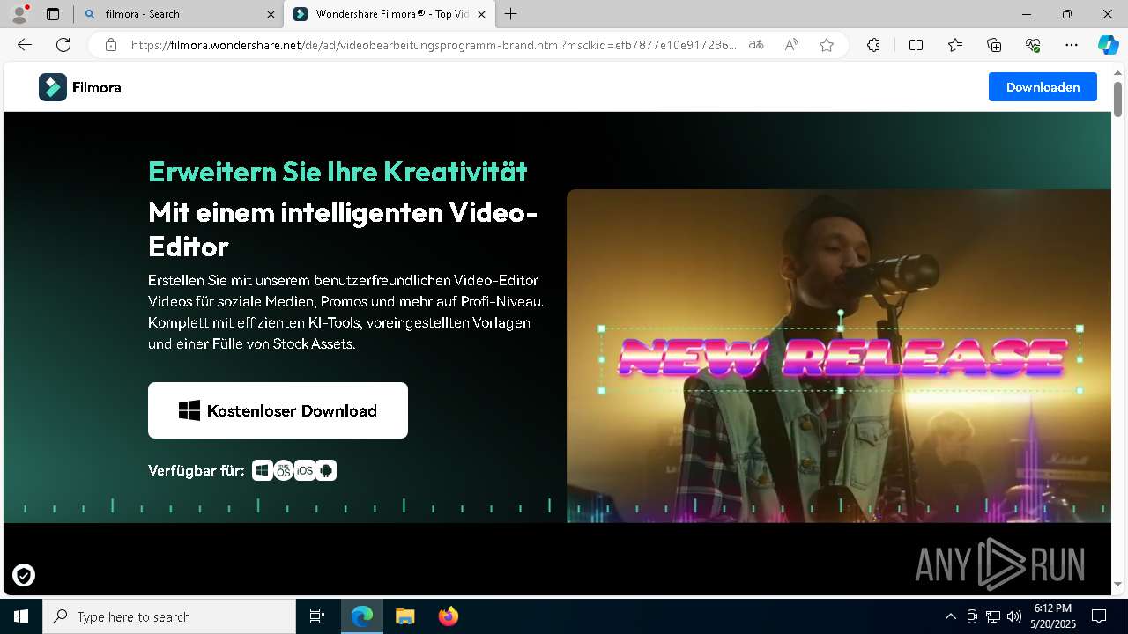1128x634 pixels.
Task: Click the taskbar search box
Action: 169,616
